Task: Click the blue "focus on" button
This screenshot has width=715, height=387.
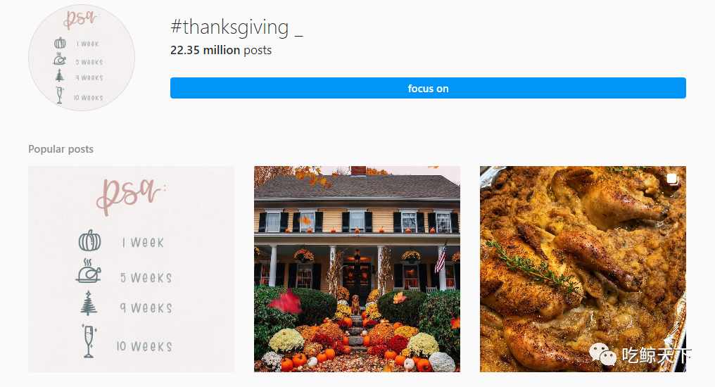Action: coord(428,88)
